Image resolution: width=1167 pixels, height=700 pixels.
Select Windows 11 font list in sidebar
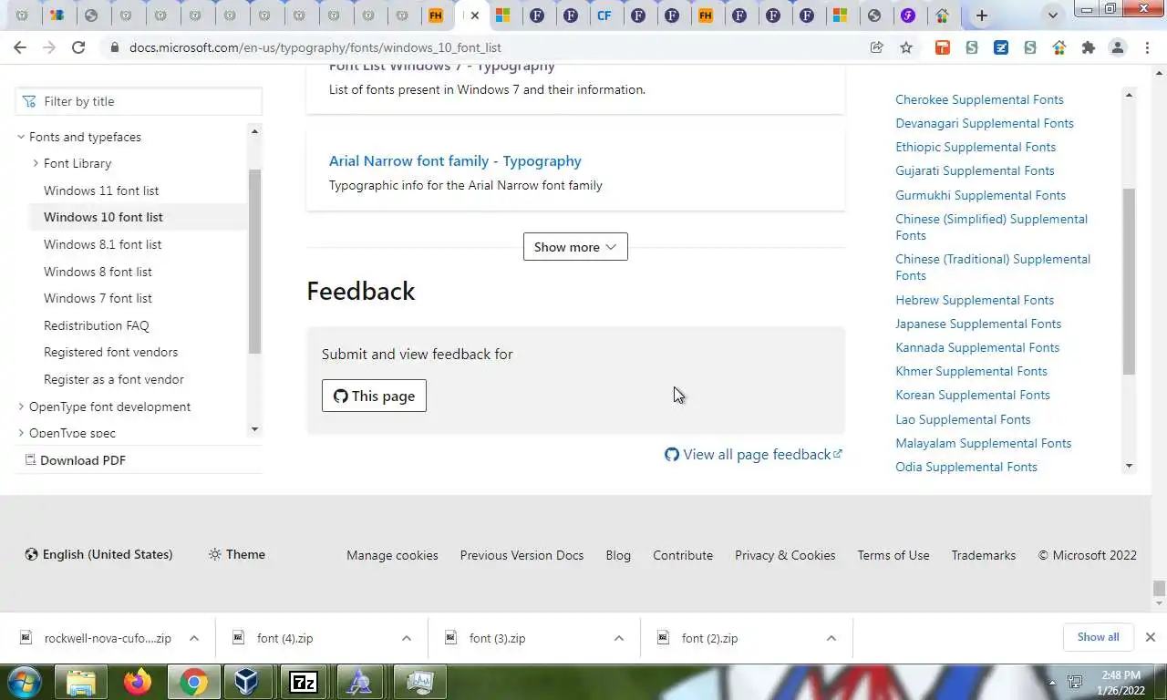click(101, 190)
